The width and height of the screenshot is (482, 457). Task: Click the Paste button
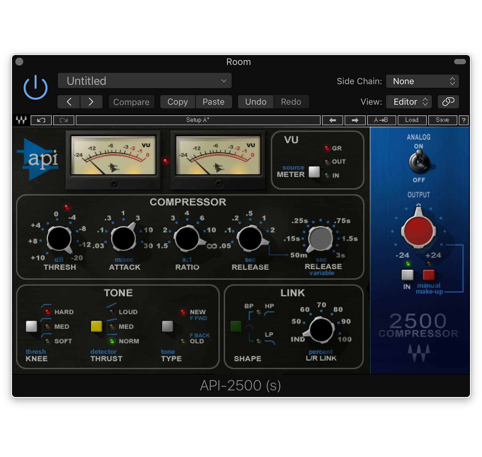coord(214,102)
